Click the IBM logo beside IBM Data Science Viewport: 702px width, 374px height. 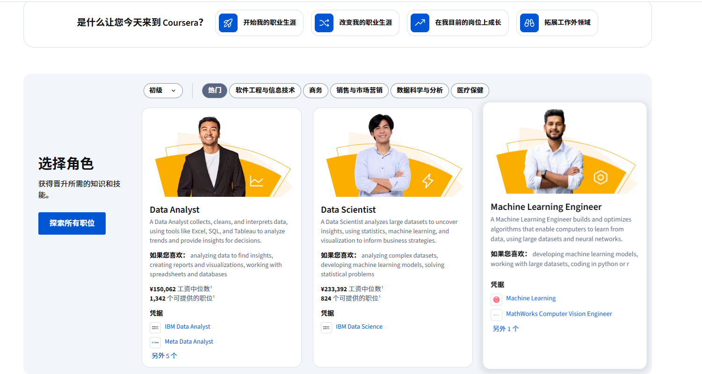coord(326,327)
